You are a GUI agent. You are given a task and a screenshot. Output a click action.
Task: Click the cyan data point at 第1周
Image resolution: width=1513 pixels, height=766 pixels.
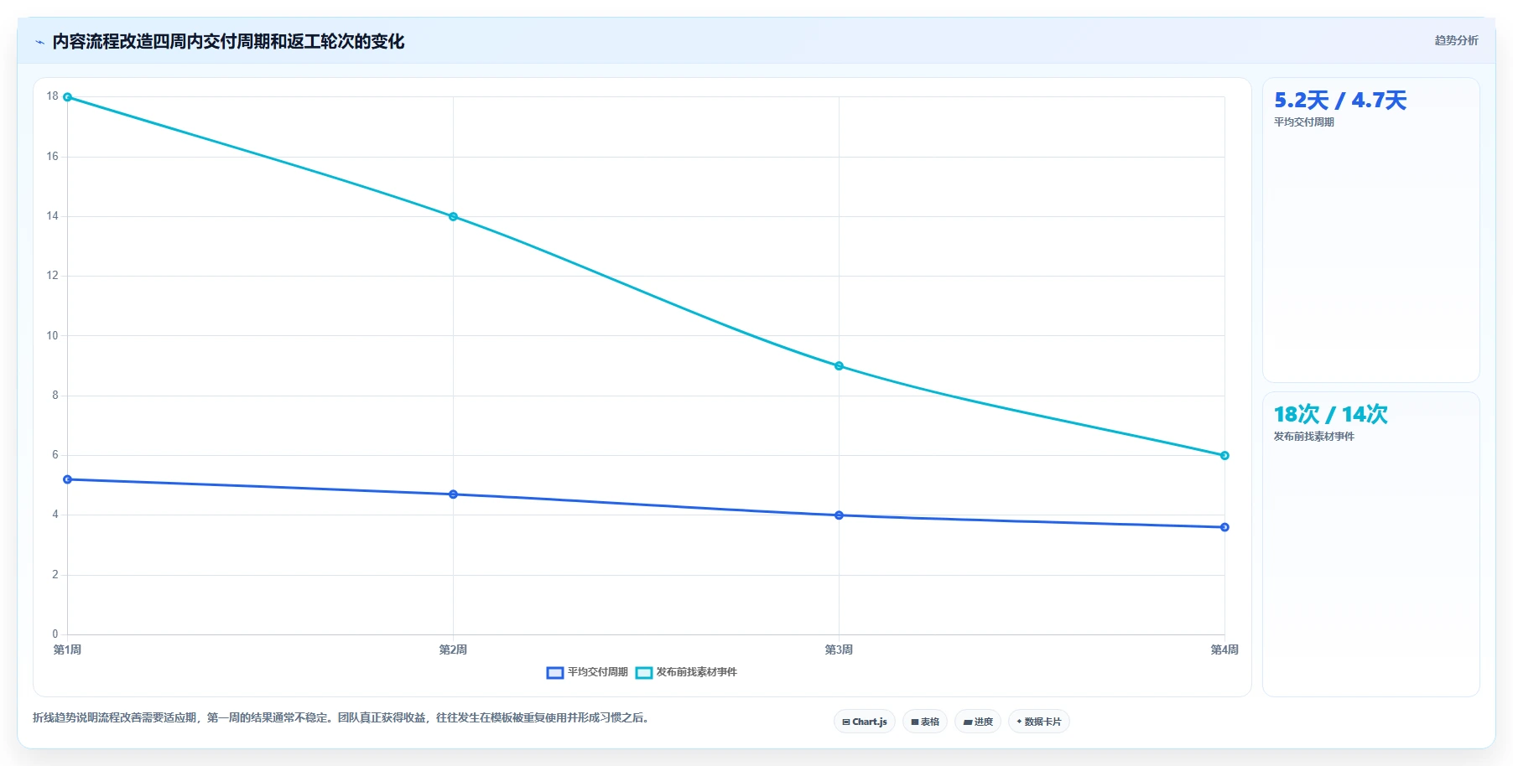(x=68, y=97)
